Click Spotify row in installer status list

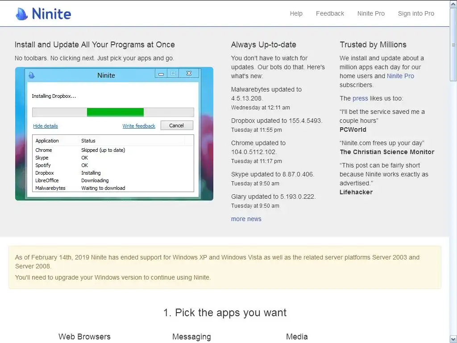[x=113, y=165]
